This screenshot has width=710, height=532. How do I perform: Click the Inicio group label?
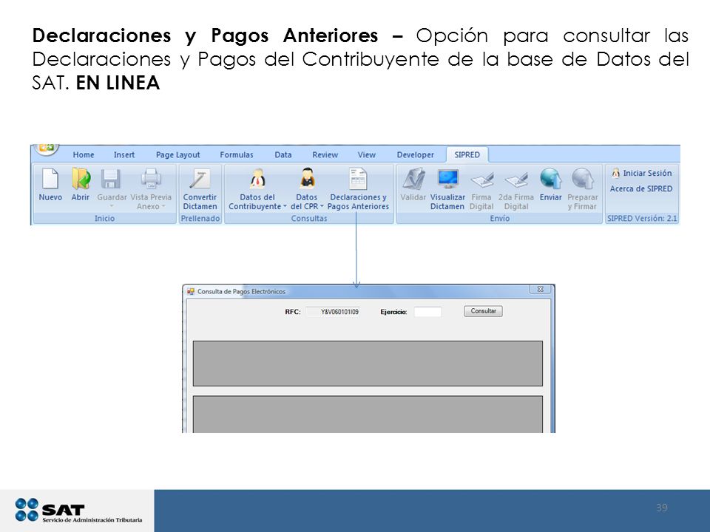104,219
